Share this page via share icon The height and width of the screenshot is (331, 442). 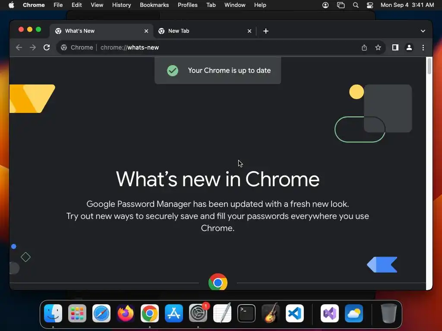point(364,47)
